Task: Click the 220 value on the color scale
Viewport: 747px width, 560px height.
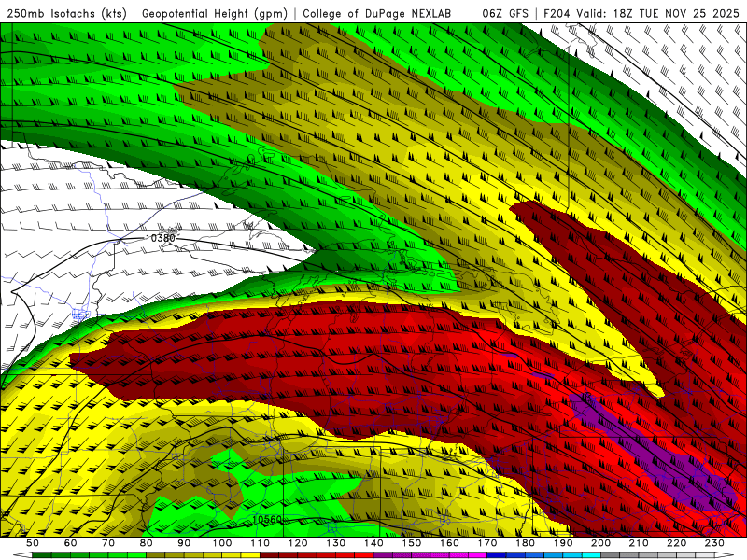Action: (676, 543)
